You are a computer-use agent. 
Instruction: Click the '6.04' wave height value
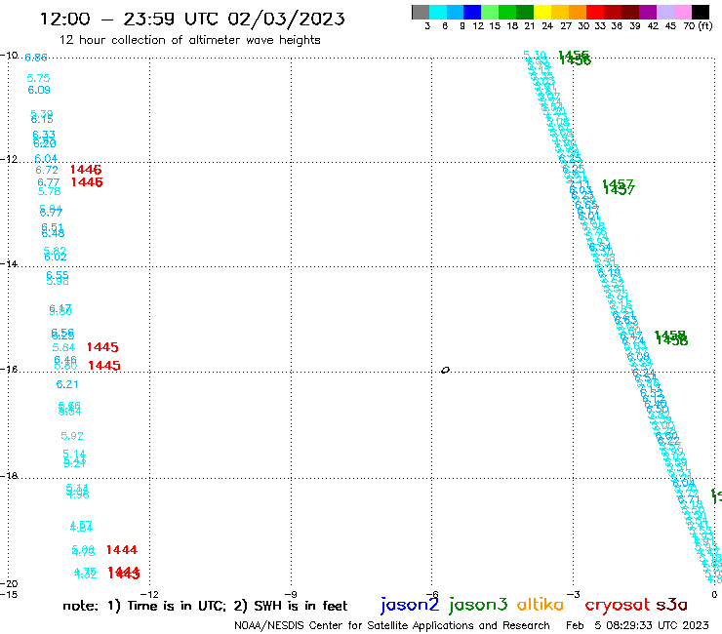pyautogui.click(x=46, y=158)
